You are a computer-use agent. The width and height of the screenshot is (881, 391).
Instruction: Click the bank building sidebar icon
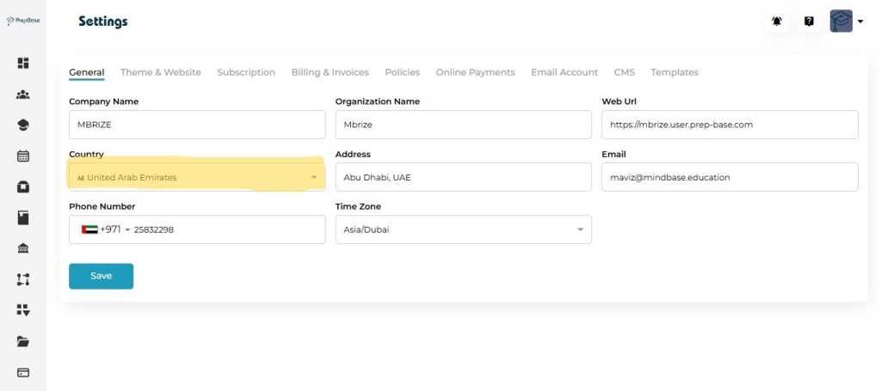(x=23, y=248)
